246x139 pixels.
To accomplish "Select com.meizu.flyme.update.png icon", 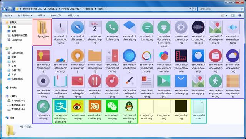I will [198, 56].
